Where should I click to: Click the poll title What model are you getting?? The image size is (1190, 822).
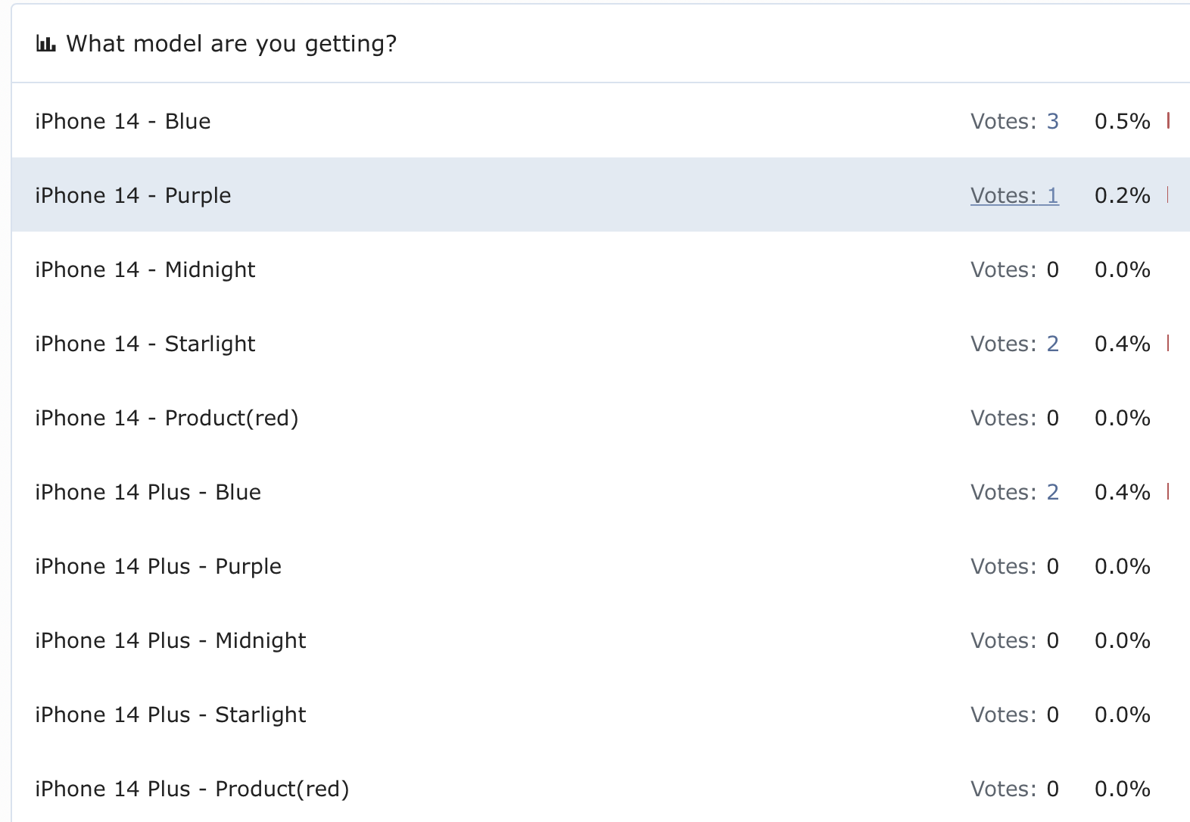coord(231,44)
